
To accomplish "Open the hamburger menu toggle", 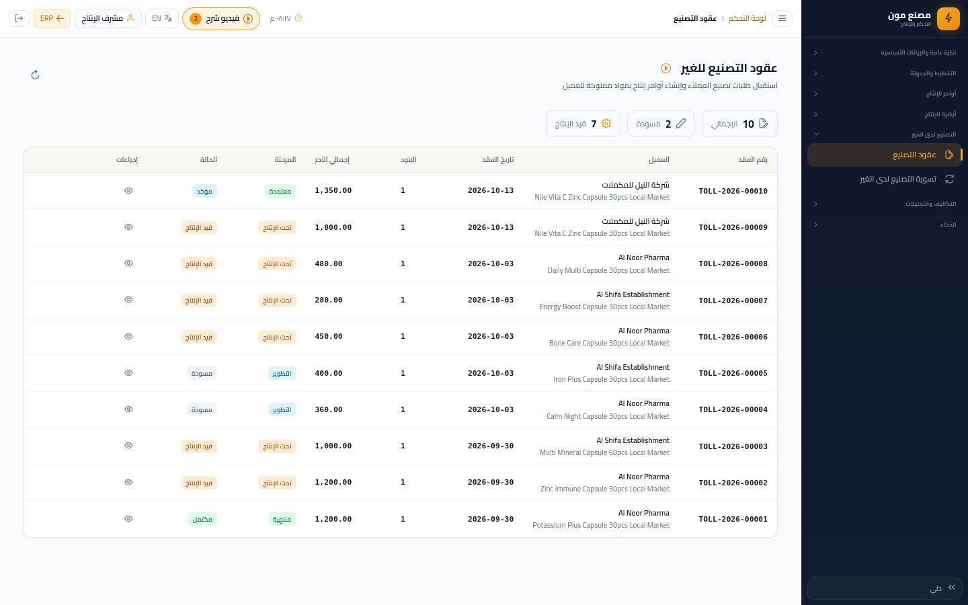I will click(782, 19).
